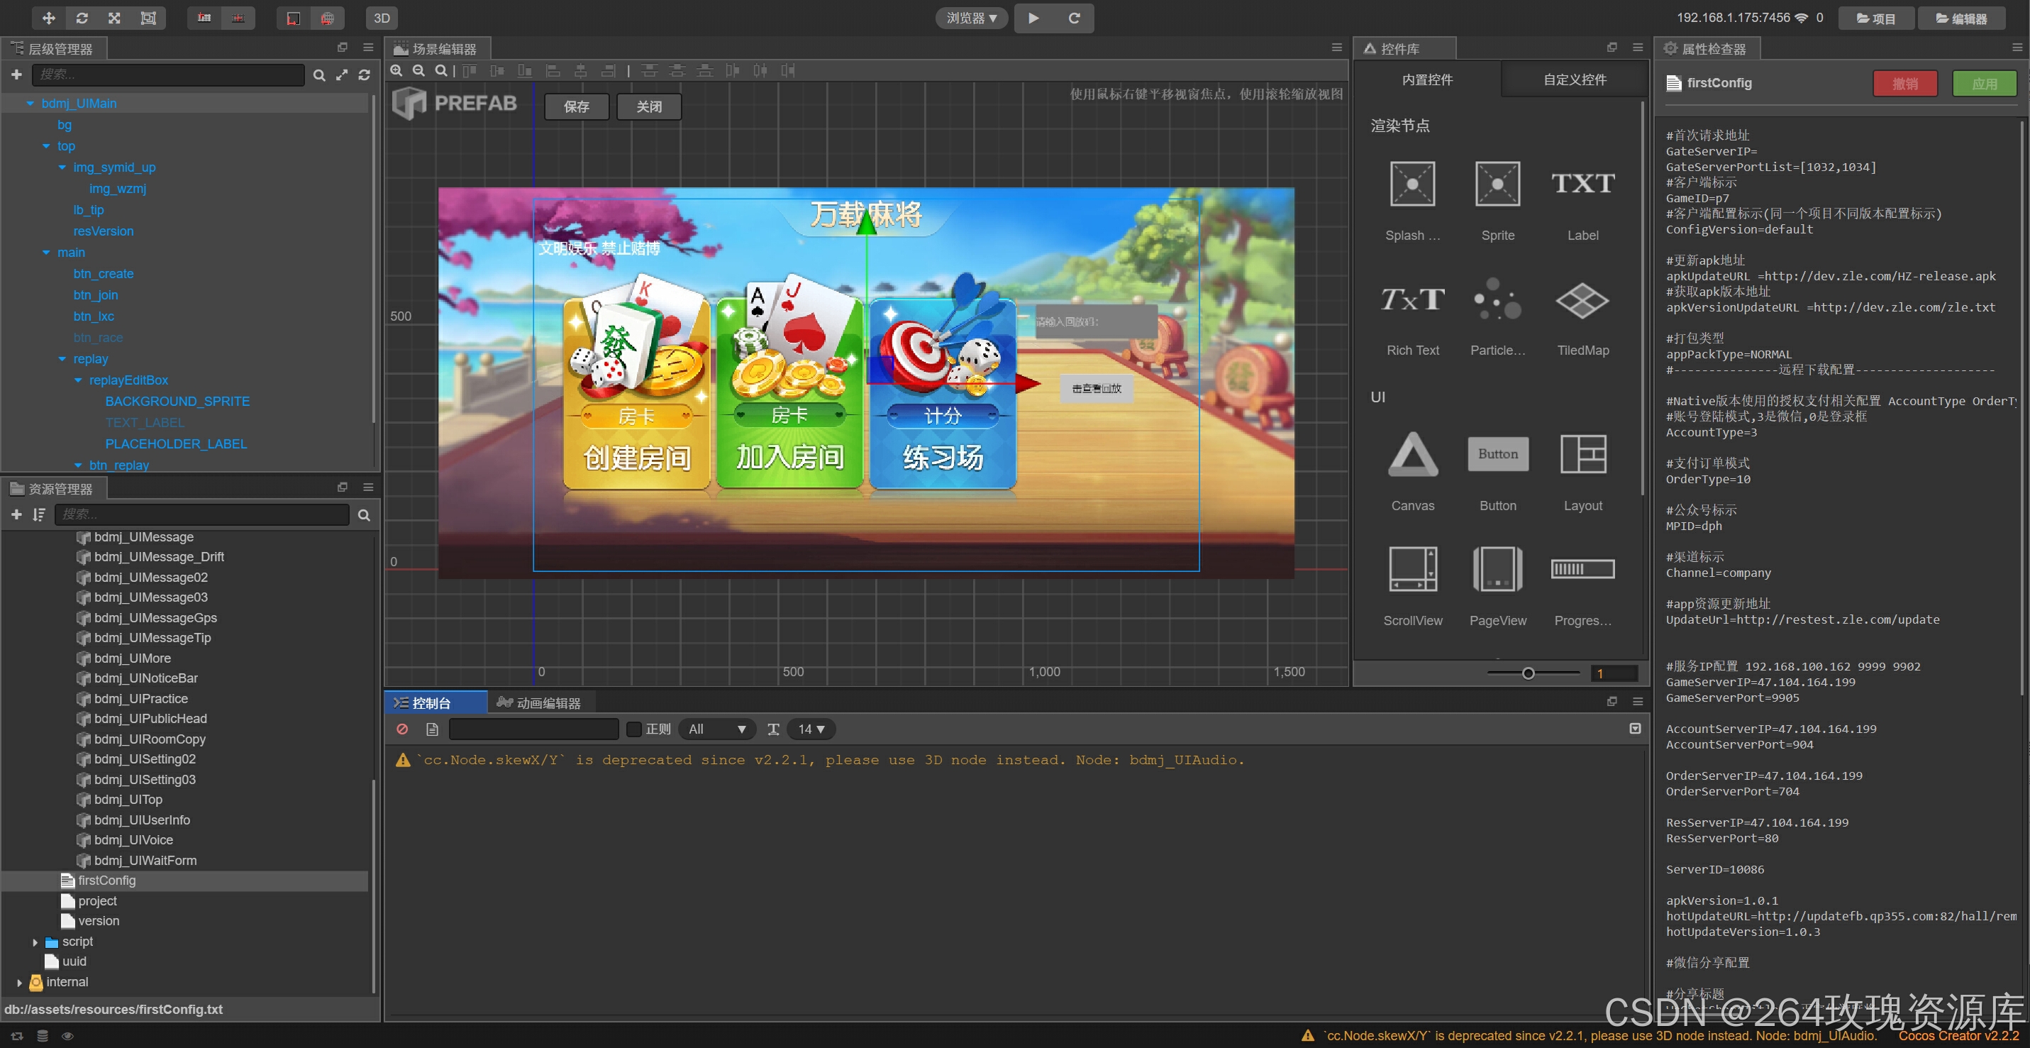The height and width of the screenshot is (1048, 2030).
Task: Click the play preview button
Action: point(1033,18)
